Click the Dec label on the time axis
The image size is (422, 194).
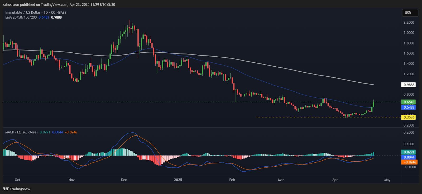(124, 180)
